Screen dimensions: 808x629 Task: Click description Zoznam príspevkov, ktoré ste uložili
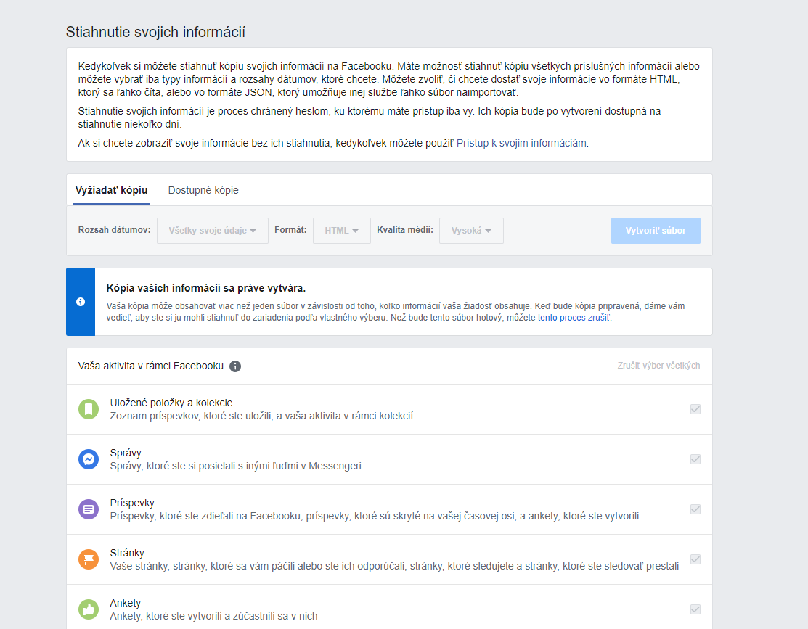point(261,416)
